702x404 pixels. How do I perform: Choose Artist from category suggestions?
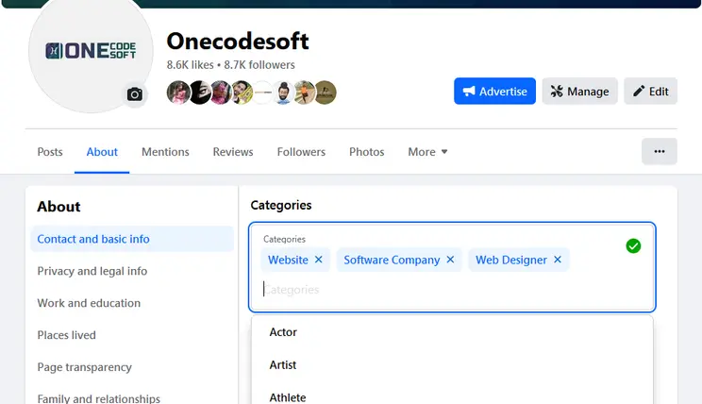(x=452, y=364)
